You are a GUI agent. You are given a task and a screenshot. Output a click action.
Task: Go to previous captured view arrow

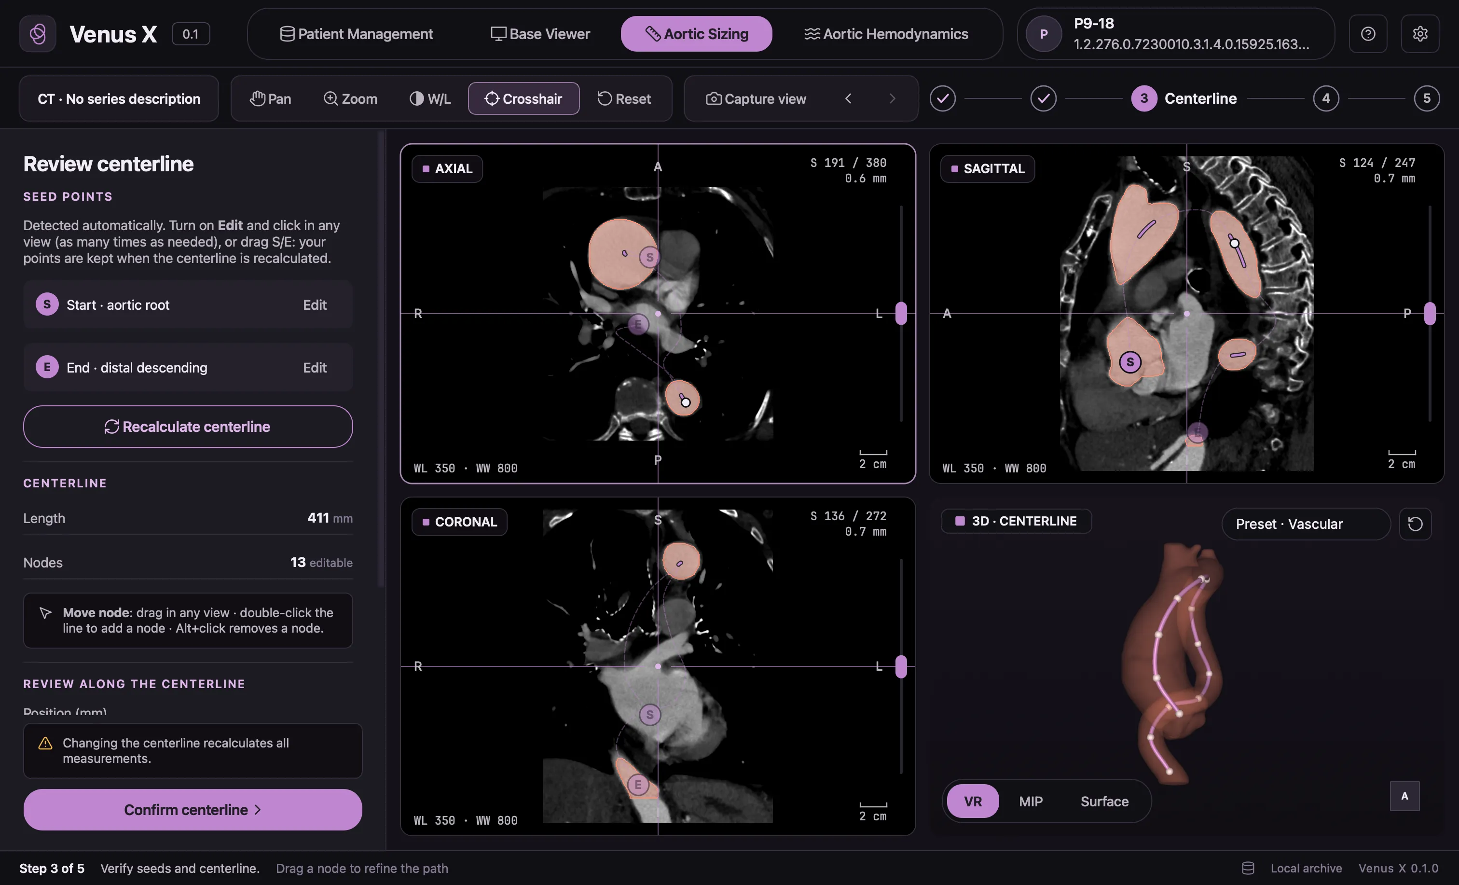[848, 98]
